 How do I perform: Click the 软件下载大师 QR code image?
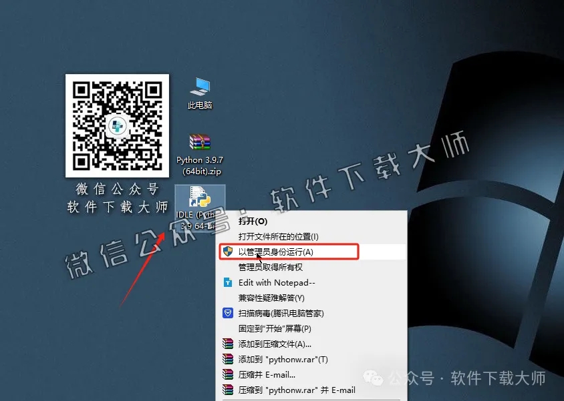(117, 125)
